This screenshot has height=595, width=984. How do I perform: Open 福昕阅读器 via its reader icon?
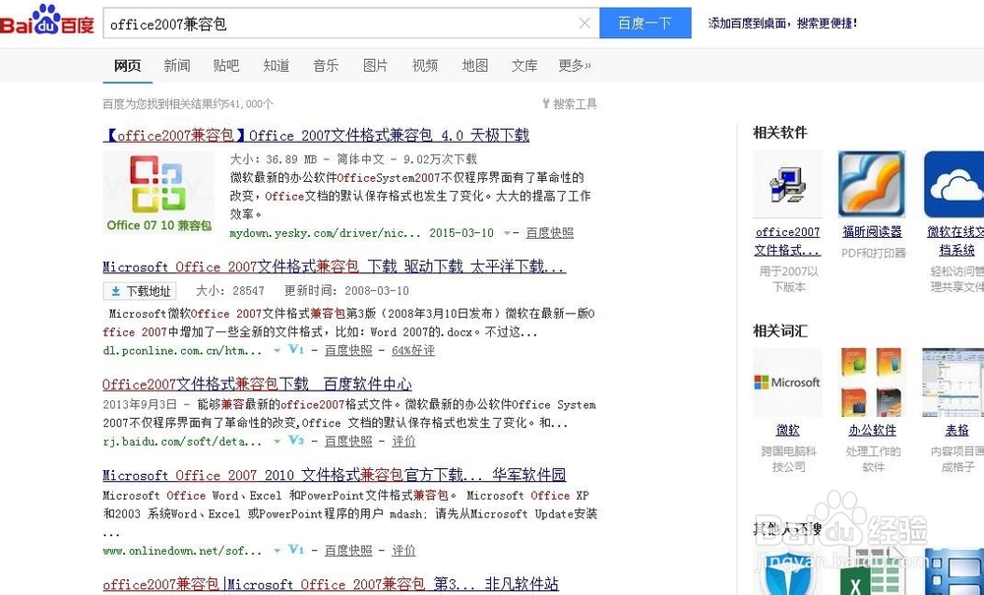coord(871,182)
